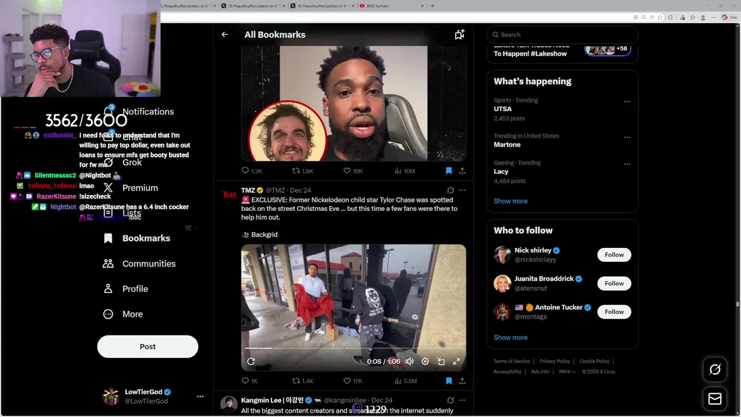The width and height of the screenshot is (741, 417).
Task: Show more under What's happening
Action: click(511, 201)
